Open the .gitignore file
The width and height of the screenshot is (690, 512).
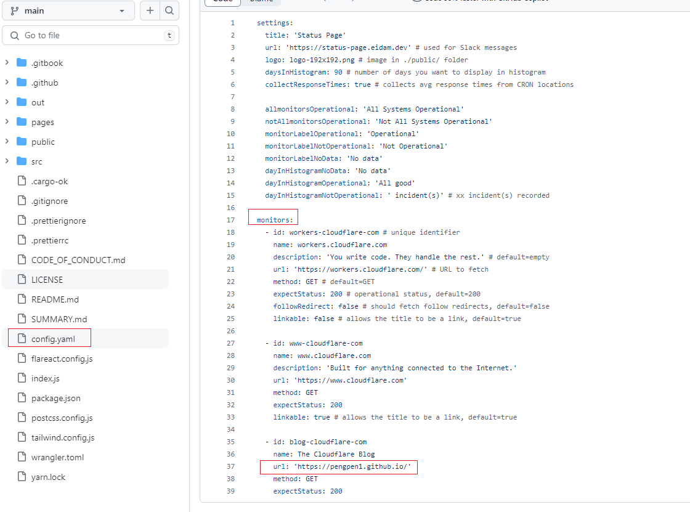tap(50, 201)
